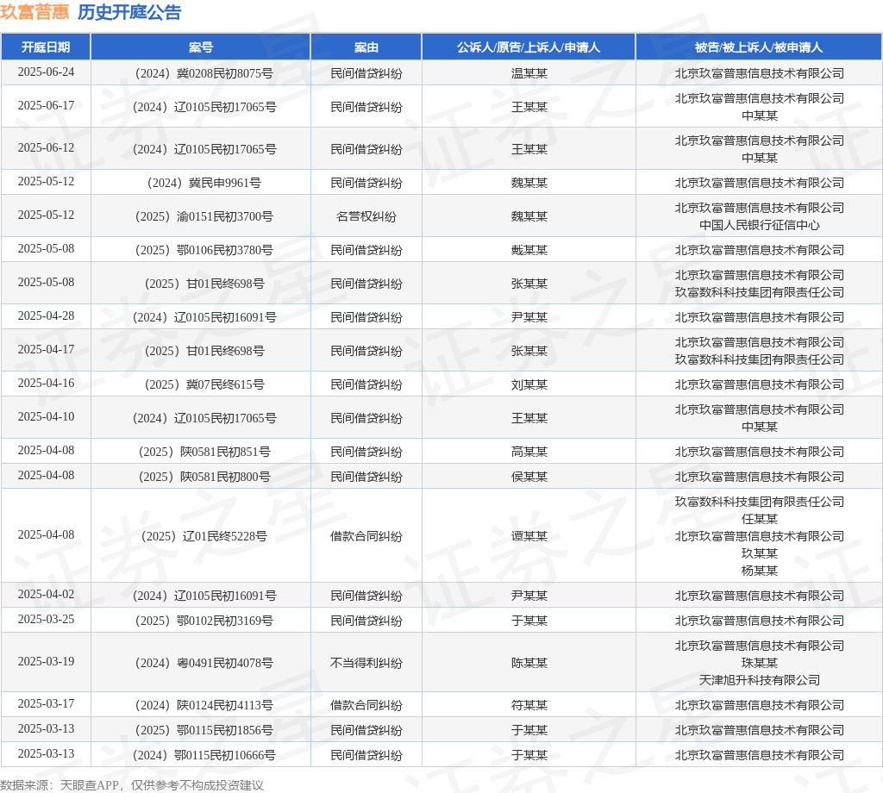
Task: Click the 历史开庭公告 heading
Action: click(x=129, y=12)
